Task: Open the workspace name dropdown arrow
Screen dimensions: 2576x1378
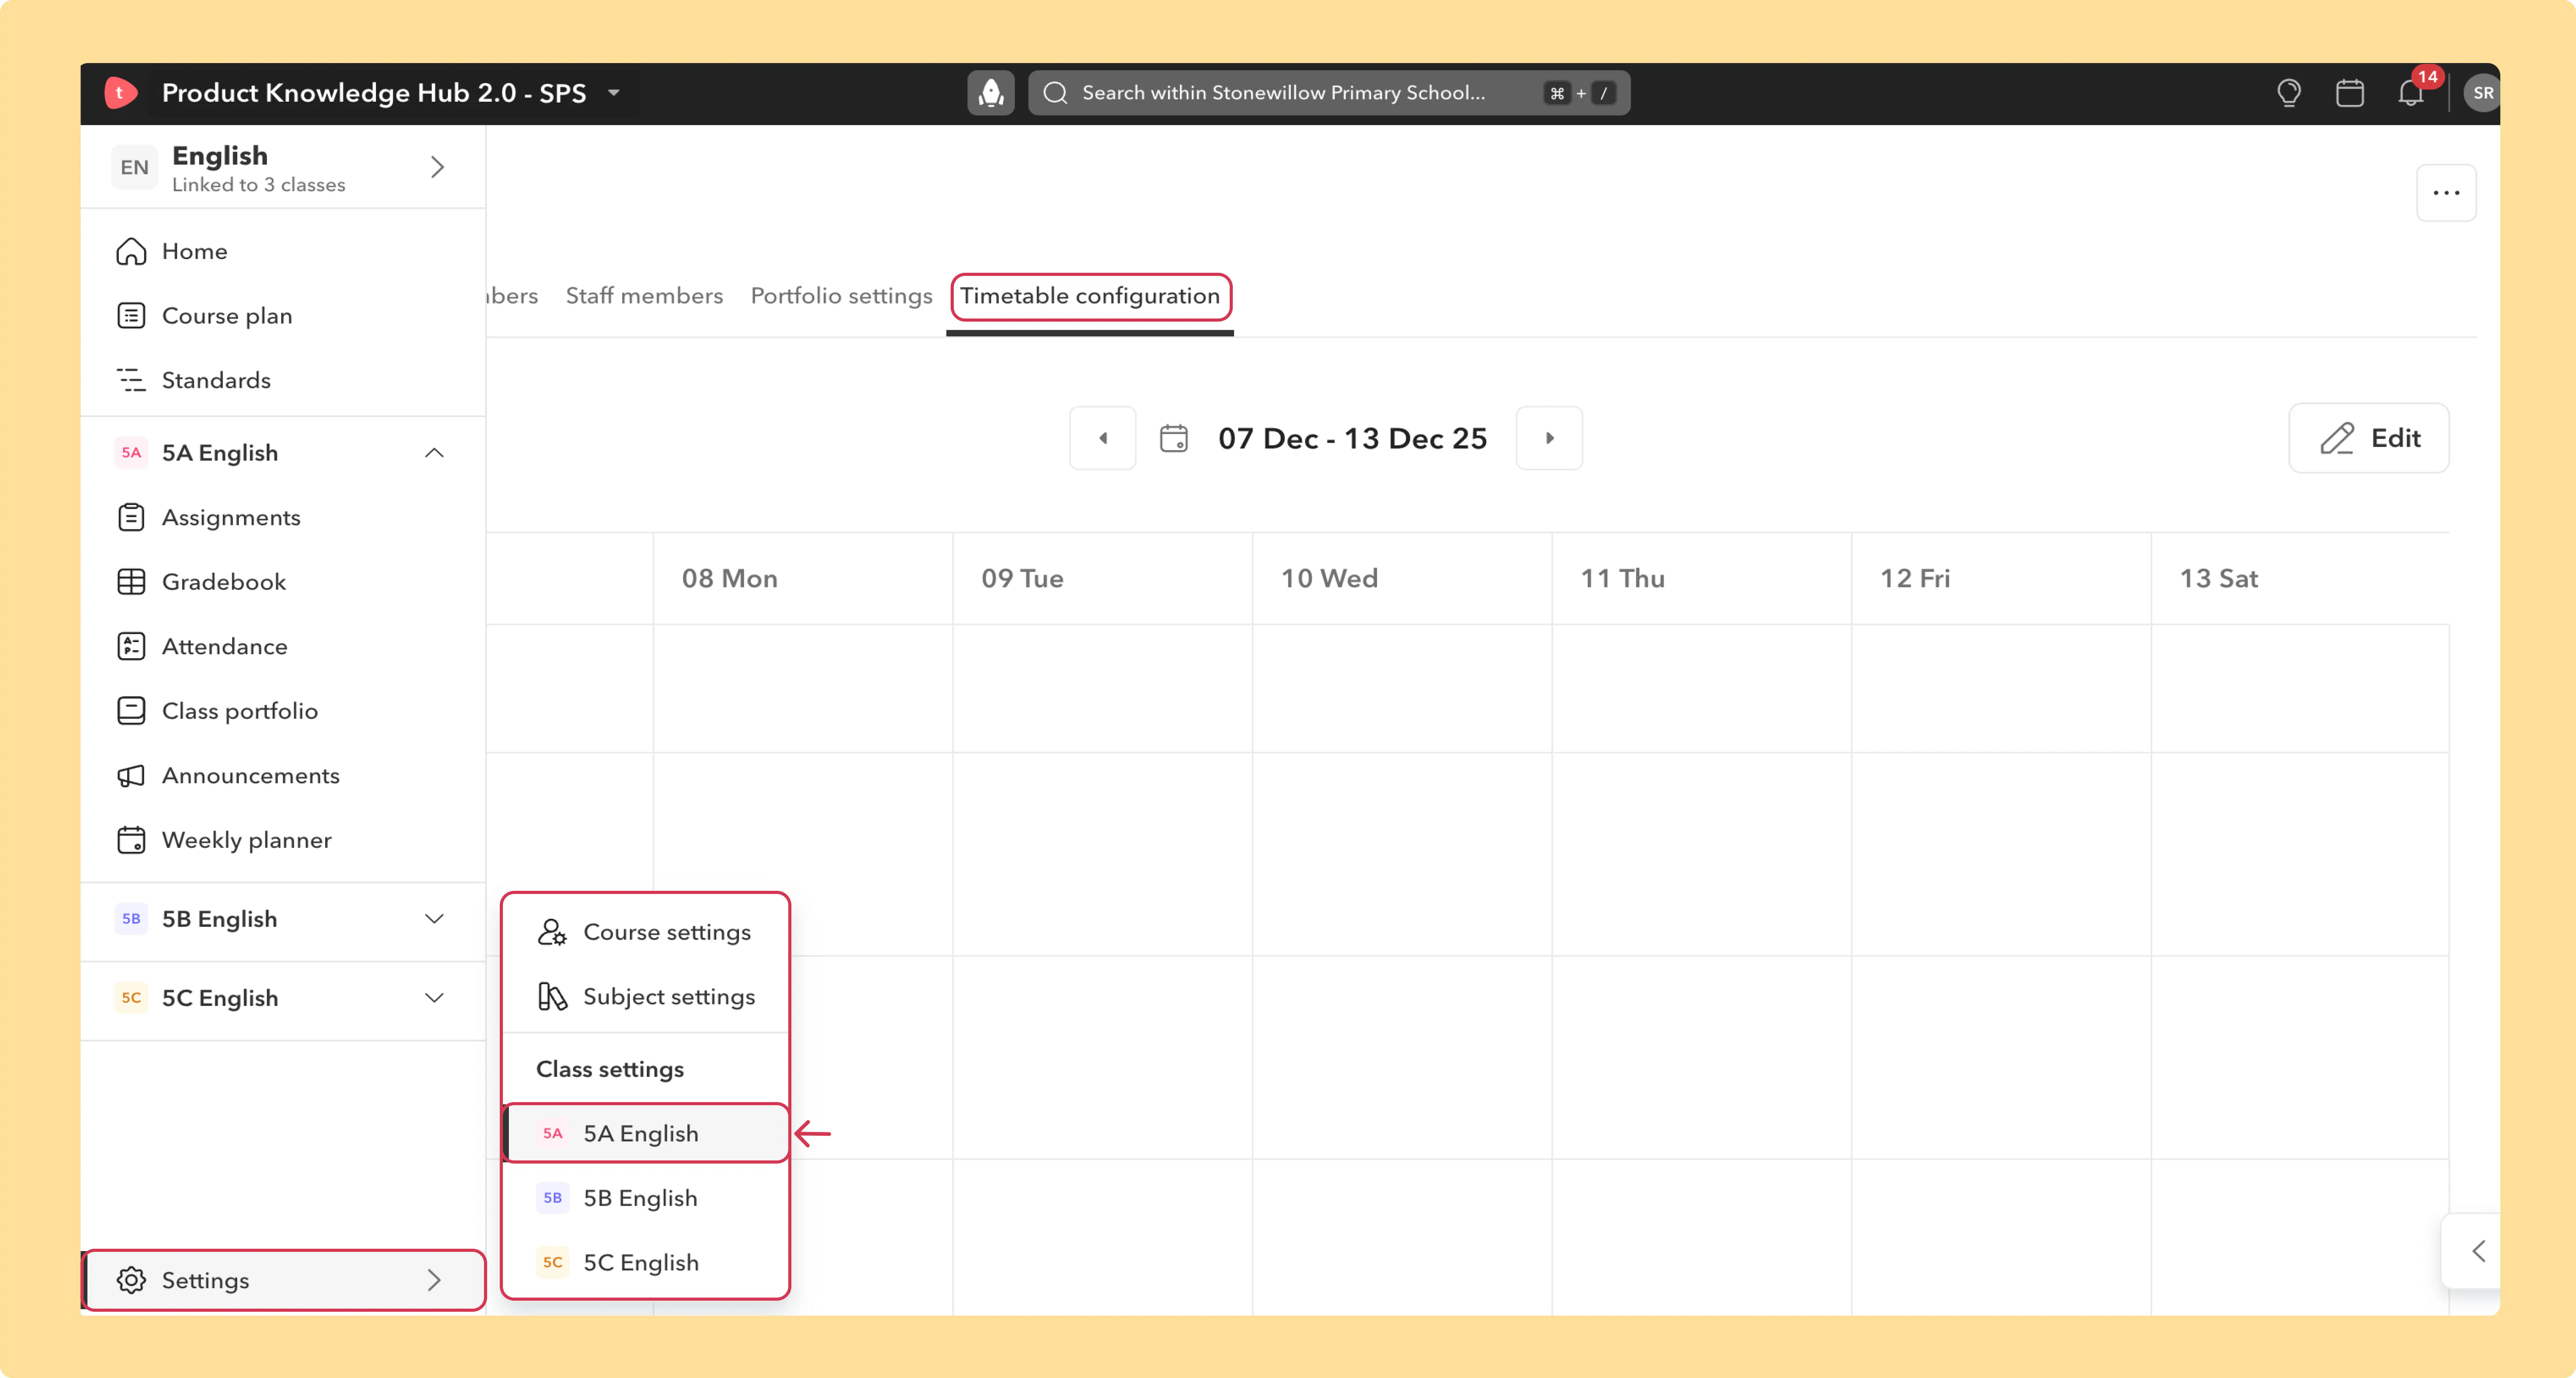Action: (614, 93)
